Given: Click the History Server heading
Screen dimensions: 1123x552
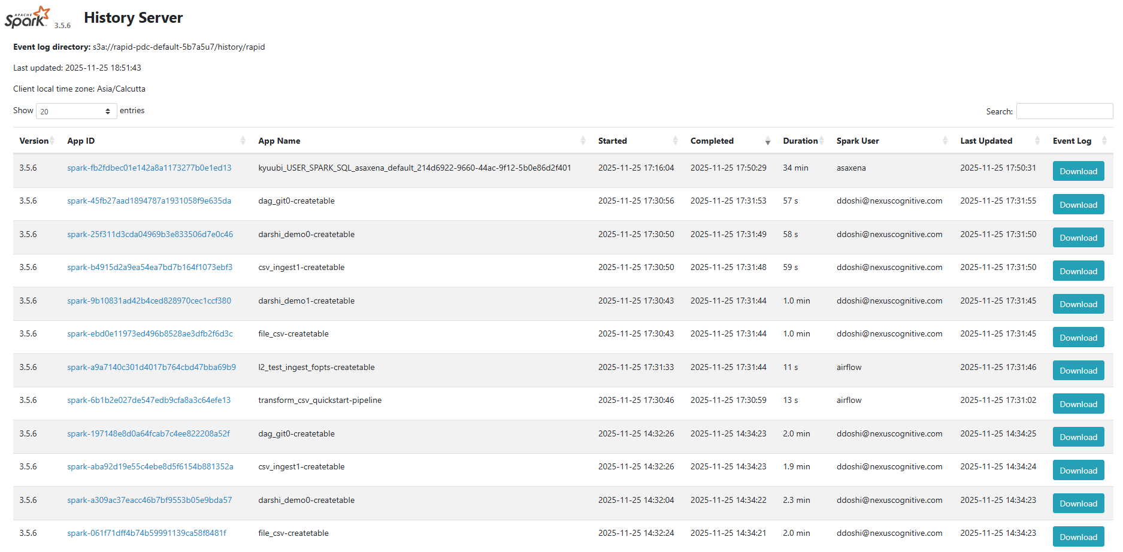Looking at the screenshot, I should (x=133, y=18).
